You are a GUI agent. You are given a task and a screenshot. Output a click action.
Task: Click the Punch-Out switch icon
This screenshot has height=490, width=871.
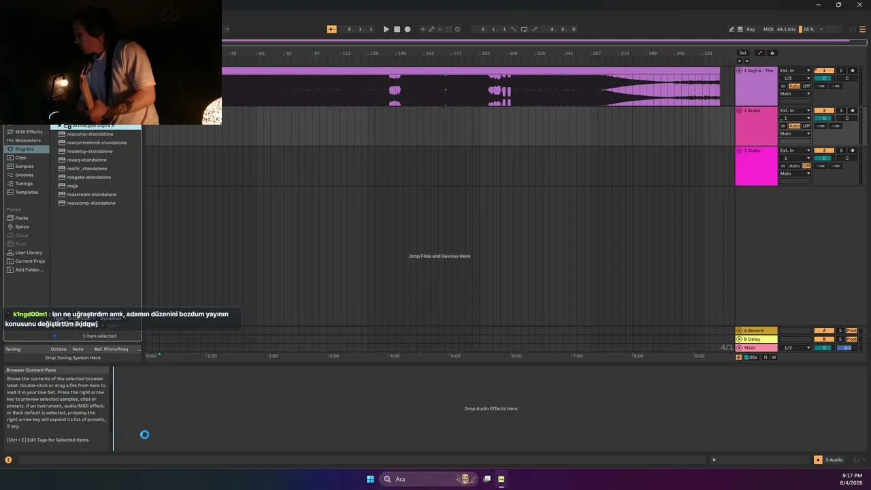coord(535,29)
